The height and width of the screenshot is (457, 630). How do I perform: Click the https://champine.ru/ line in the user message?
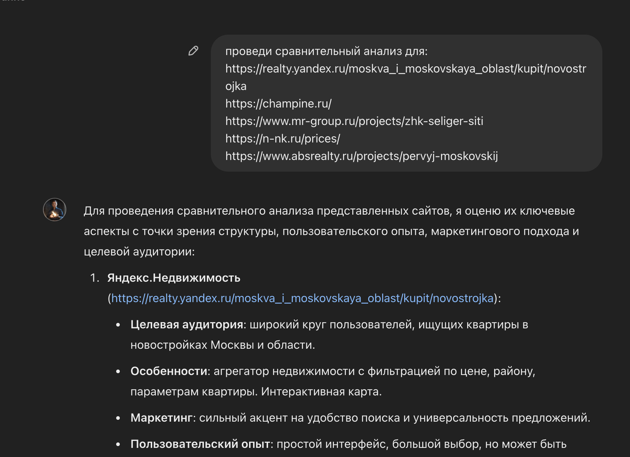pyautogui.click(x=278, y=103)
